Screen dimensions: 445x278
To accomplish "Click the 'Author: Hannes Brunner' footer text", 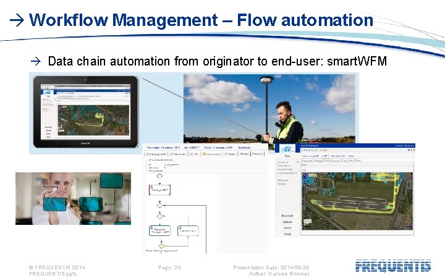I will click(279, 274).
